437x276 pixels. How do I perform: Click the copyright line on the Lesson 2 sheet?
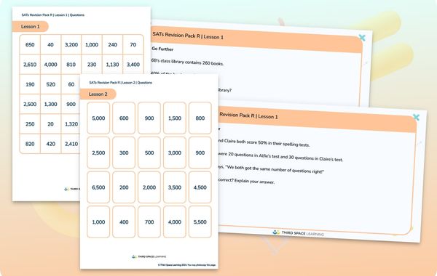(186, 265)
